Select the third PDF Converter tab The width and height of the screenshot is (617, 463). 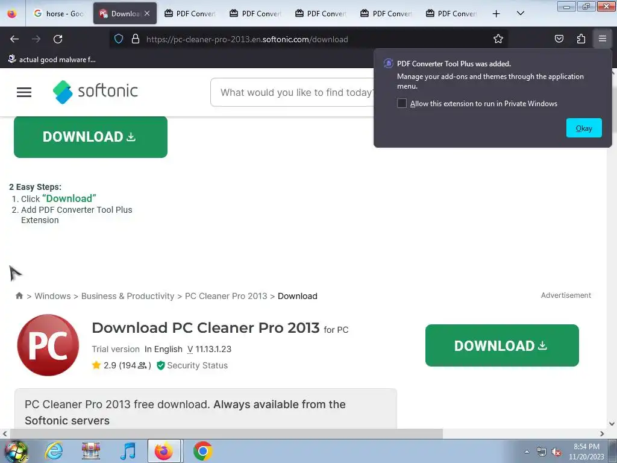click(321, 14)
